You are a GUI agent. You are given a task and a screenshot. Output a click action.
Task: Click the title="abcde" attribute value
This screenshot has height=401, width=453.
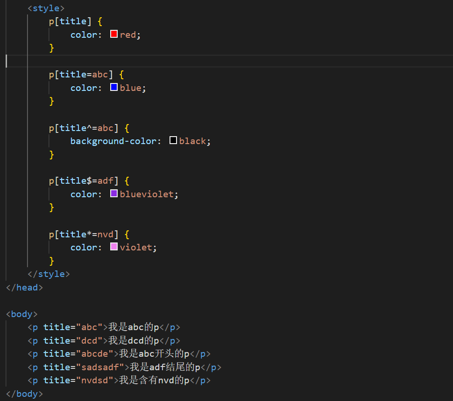click(x=94, y=353)
